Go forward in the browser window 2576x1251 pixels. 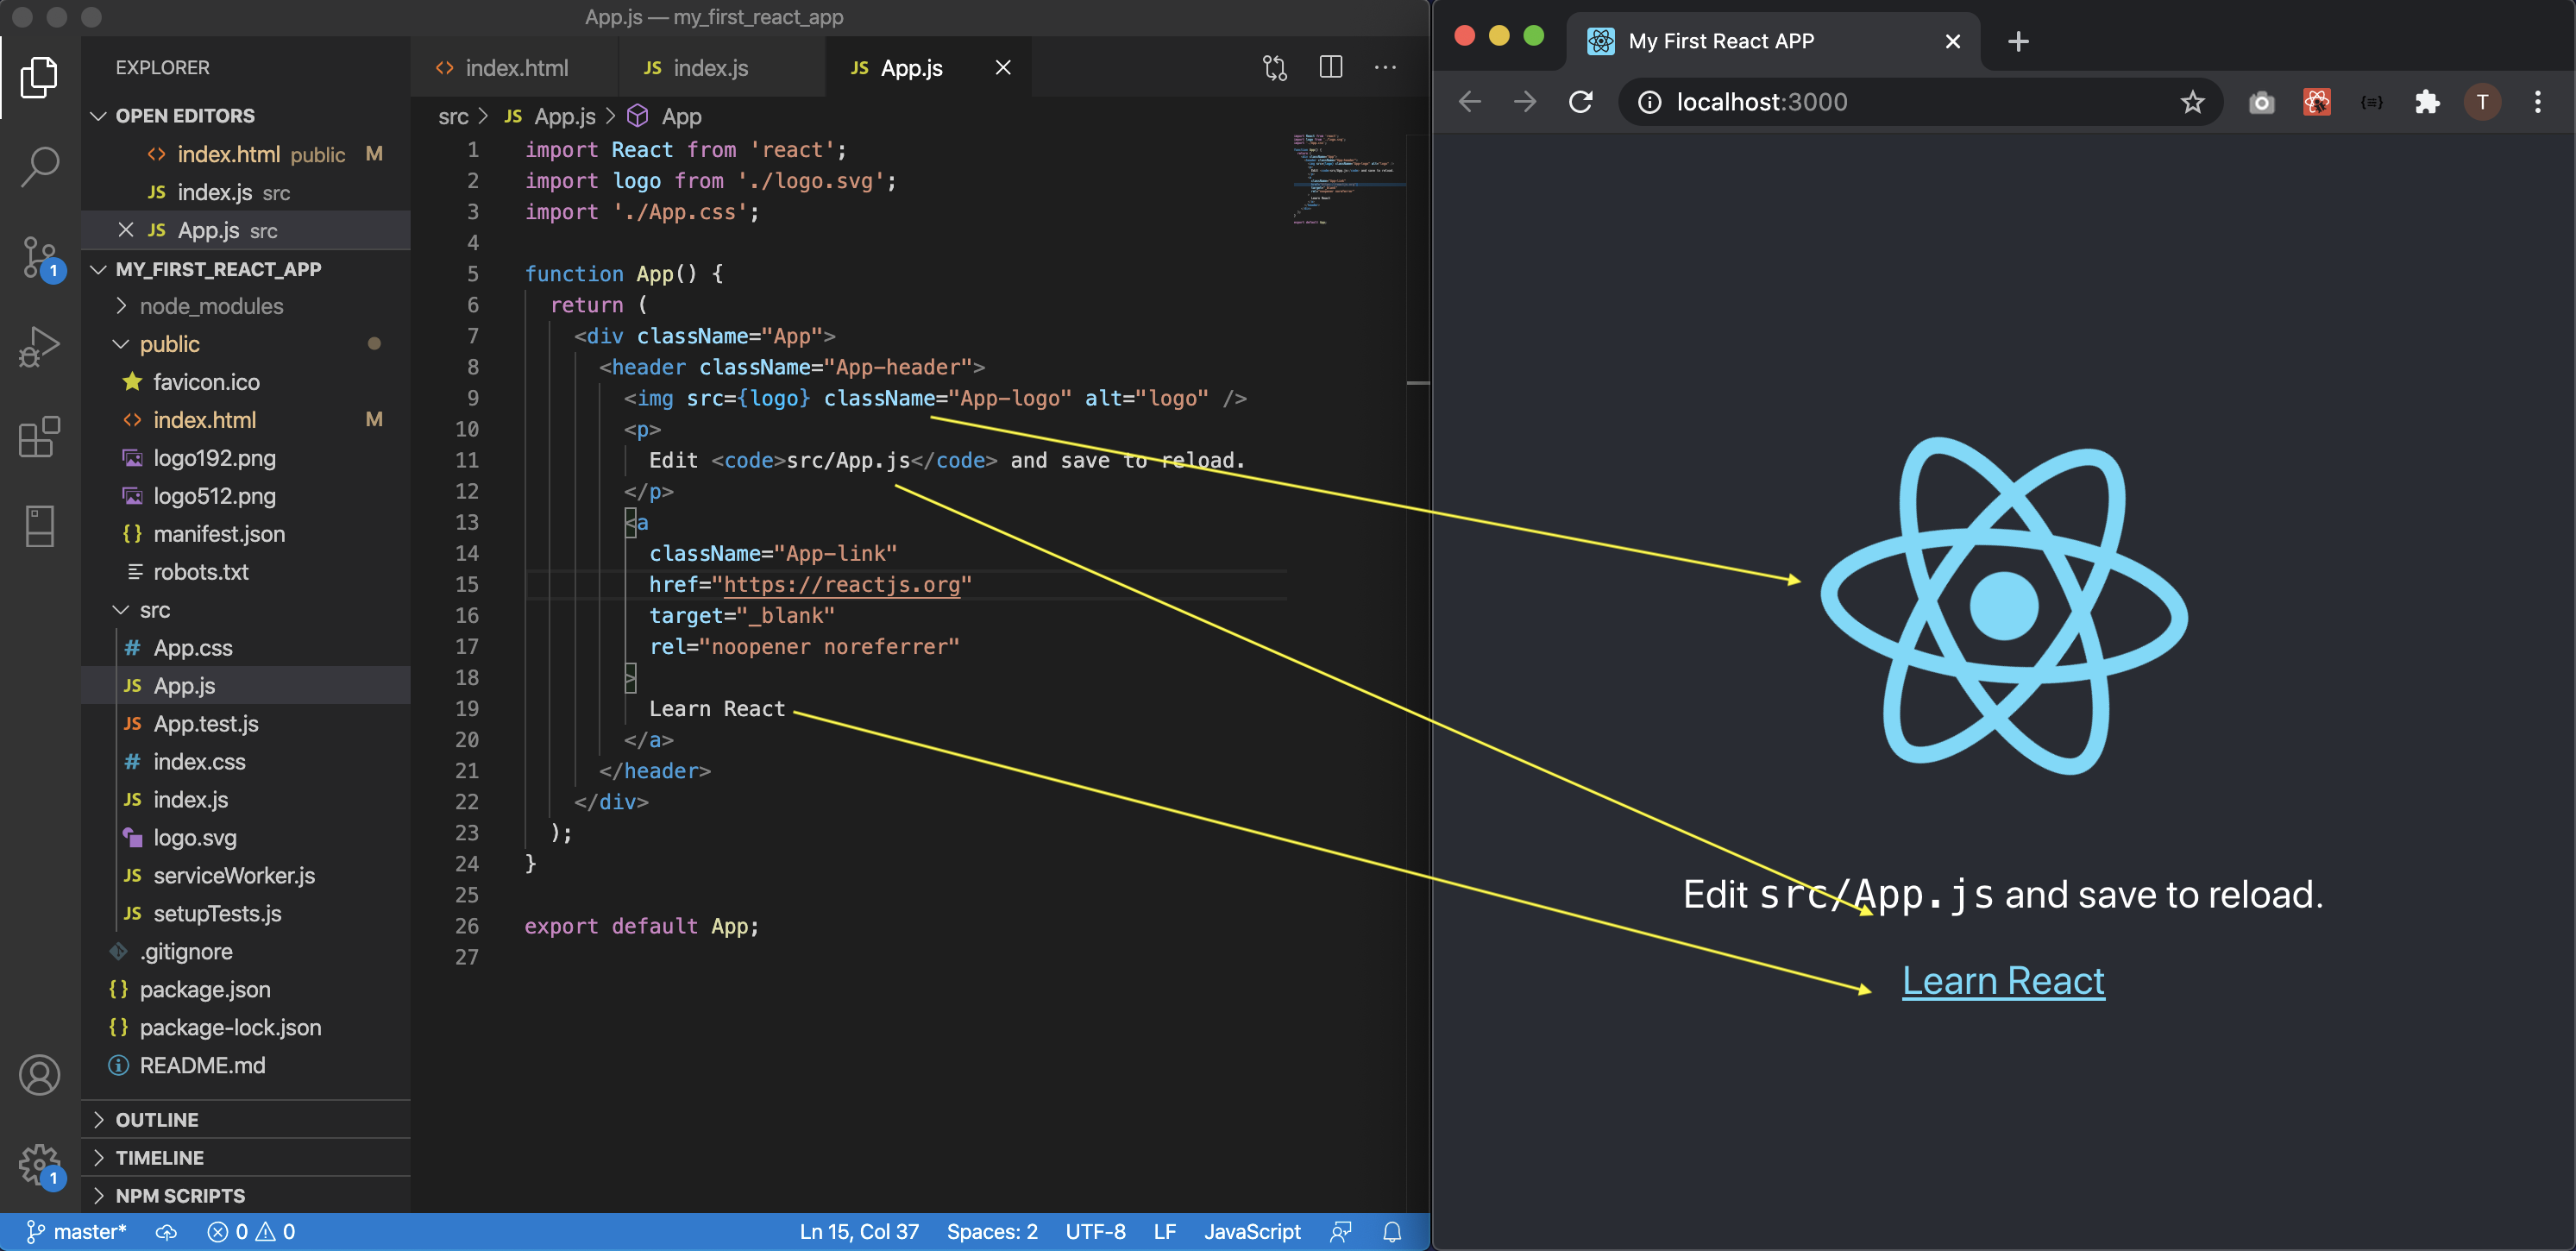tap(1525, 102)
